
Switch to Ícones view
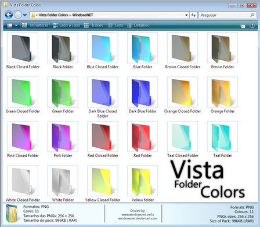click(x=93, y=25)
